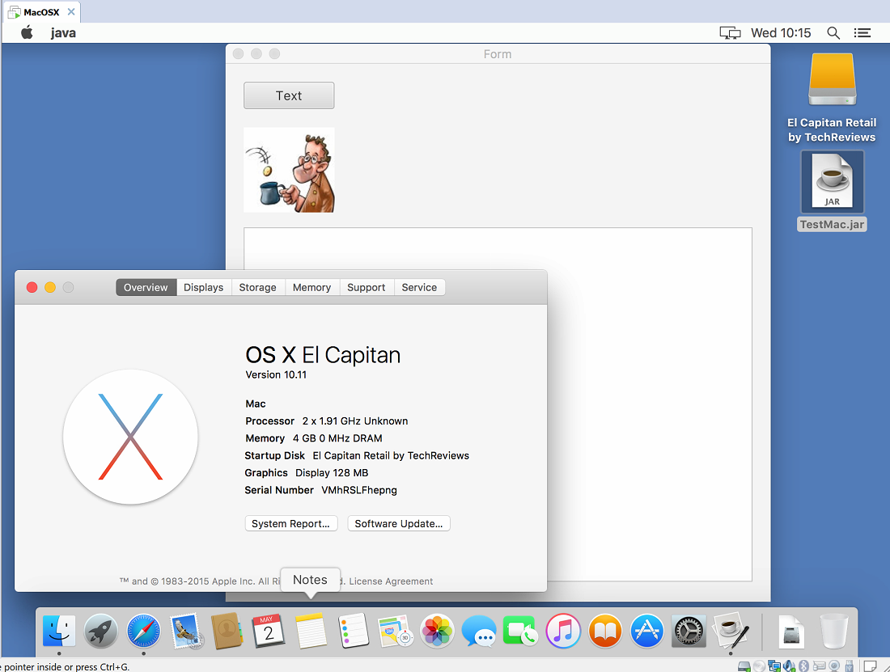Screen dimensions: 890x672
Task: Click the Wed 10:15 clock
Action: (x=781, y=33)
